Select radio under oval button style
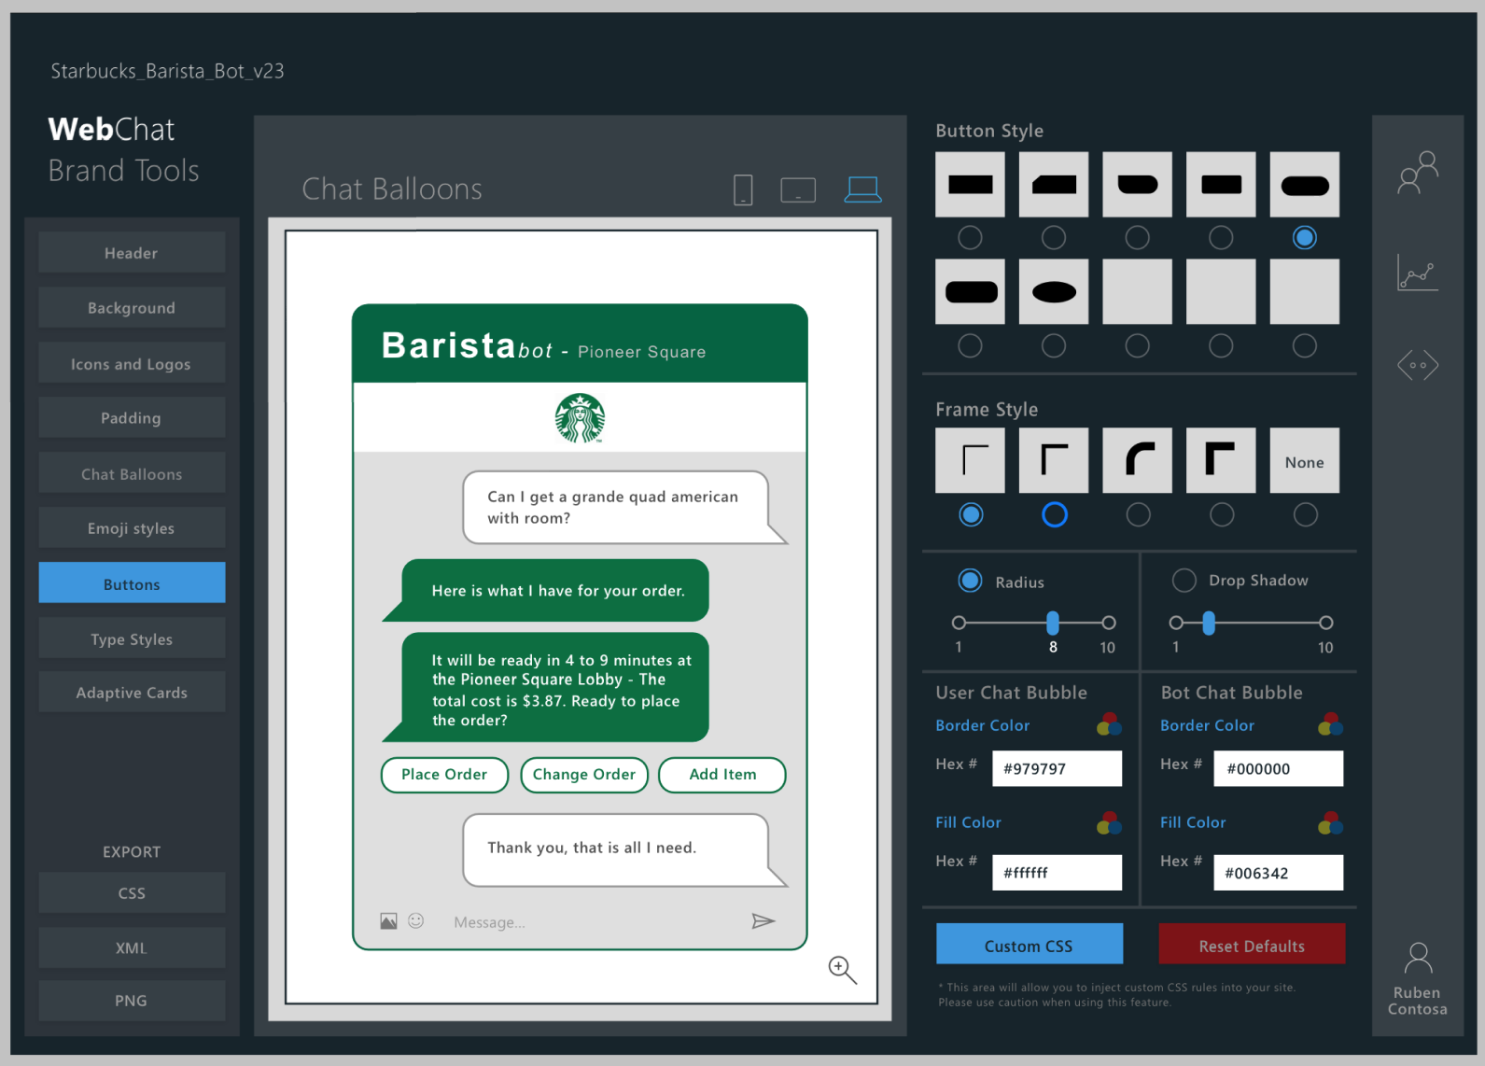This screenshot has height=1066, width=1485. (x=1054, y=346)
